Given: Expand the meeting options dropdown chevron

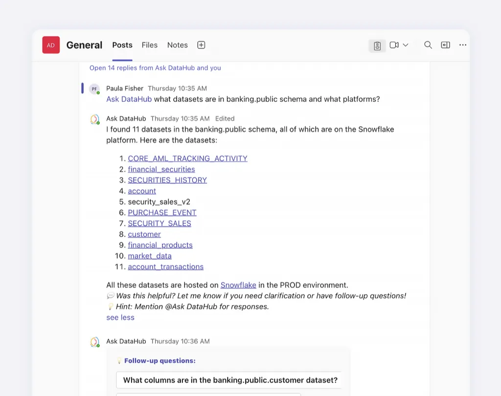Looking at the screenshot, I should (406, 45).
